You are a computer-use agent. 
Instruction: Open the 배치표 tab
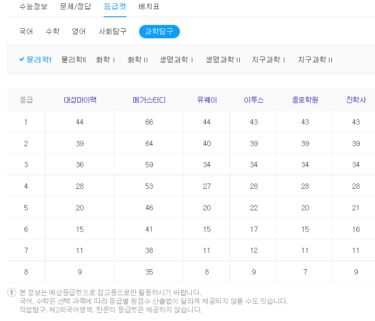149,6
